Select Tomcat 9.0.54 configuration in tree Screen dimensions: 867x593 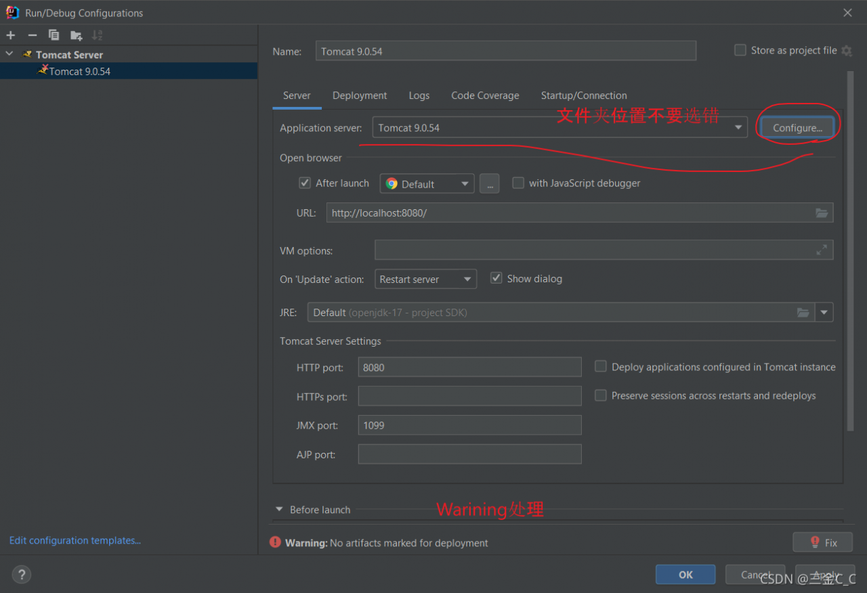tap(129, 71)
